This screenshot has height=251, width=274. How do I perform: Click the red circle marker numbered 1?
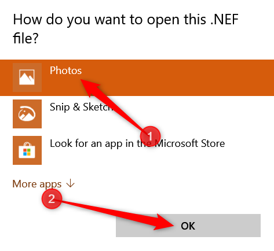(150, 136)
